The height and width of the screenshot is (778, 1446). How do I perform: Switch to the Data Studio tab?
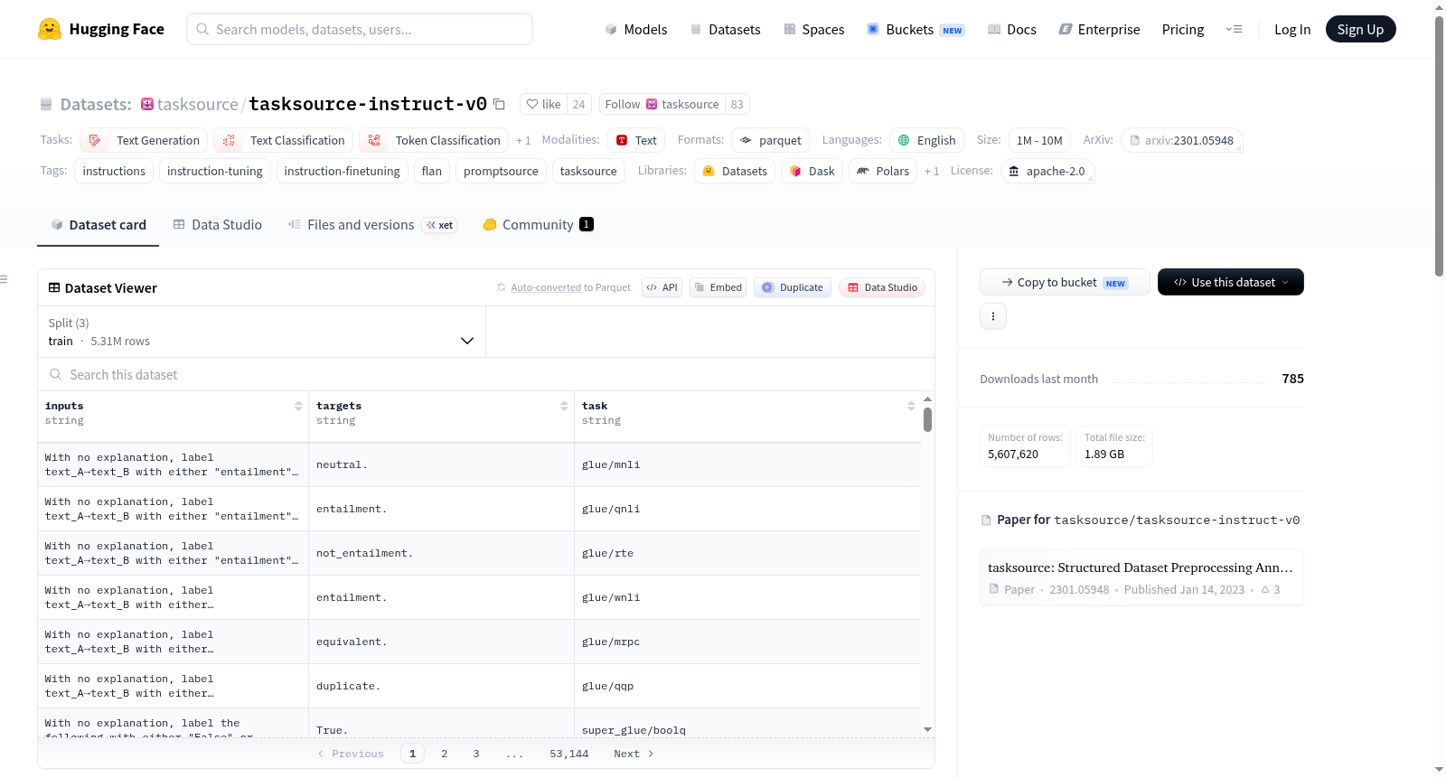(218, 224)
